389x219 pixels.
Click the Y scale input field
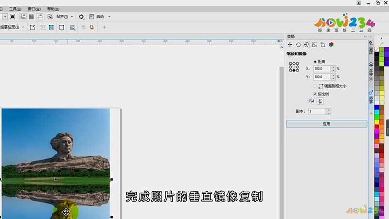322,77
